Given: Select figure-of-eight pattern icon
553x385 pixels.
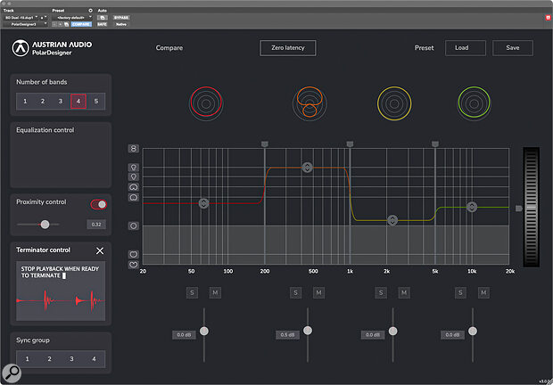Looking at the screenshot, I should point(133,149).
